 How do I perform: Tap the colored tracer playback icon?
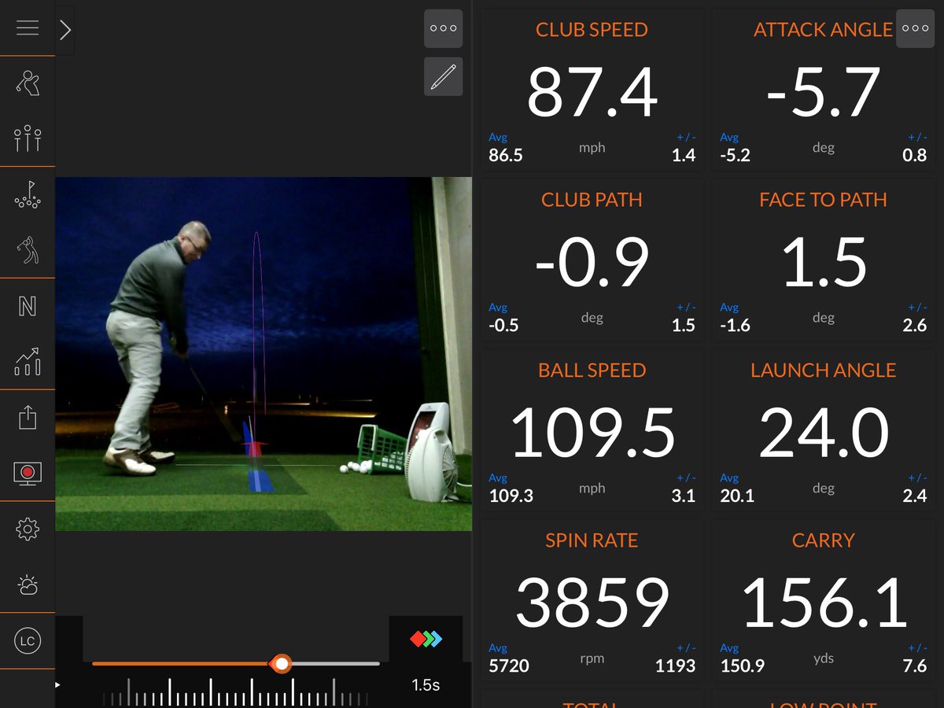(426, 640)
